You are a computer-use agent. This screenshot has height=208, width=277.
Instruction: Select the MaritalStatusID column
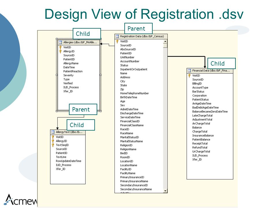tap(130, 137)
